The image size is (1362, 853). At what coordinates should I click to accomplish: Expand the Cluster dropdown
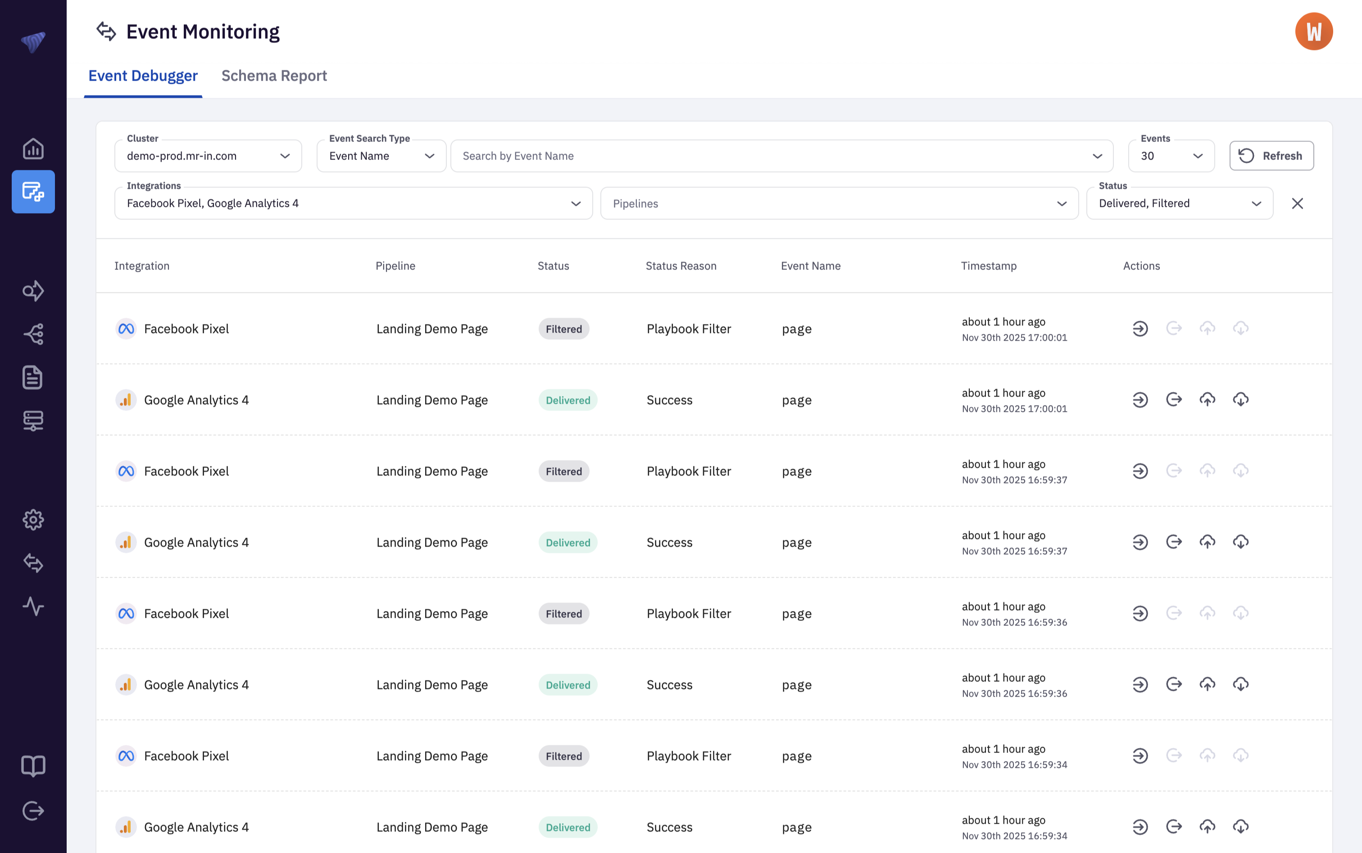[208, 156]
